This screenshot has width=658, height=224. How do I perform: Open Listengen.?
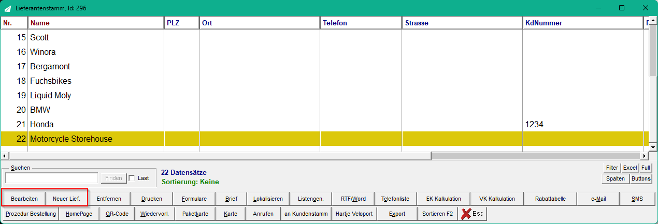click(x=311, y=199)
